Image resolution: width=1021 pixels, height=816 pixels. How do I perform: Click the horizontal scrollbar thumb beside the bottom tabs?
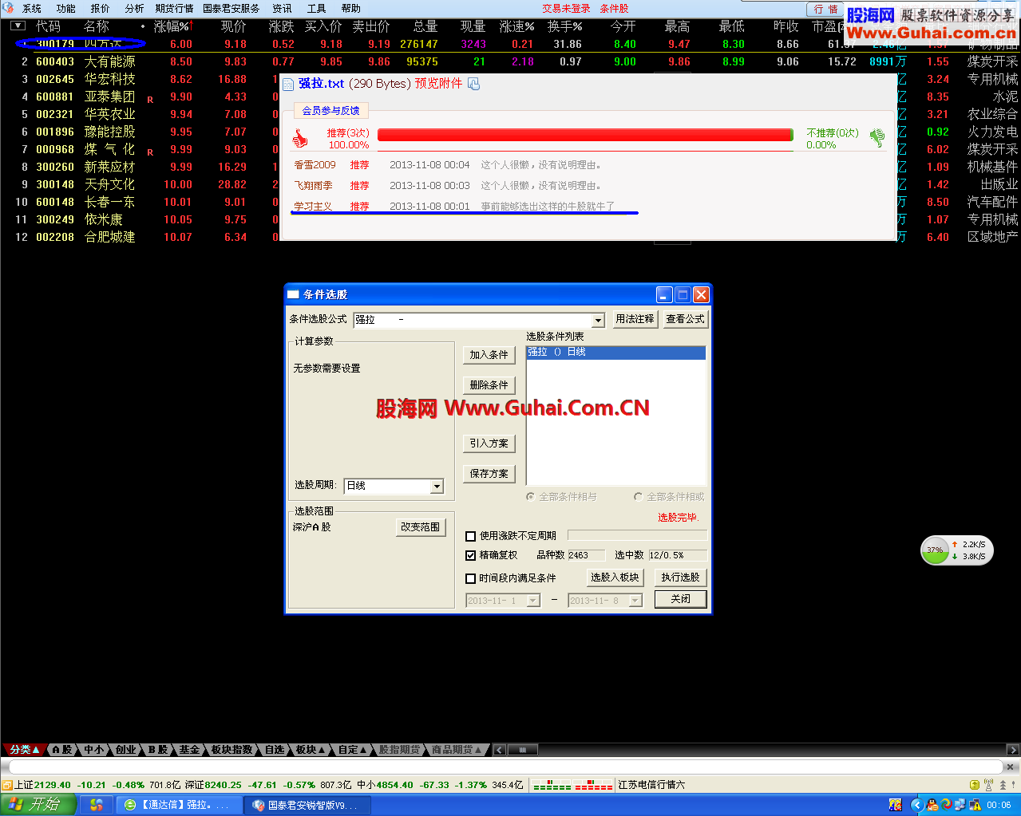pyautogui.click(x=523, y=750)
